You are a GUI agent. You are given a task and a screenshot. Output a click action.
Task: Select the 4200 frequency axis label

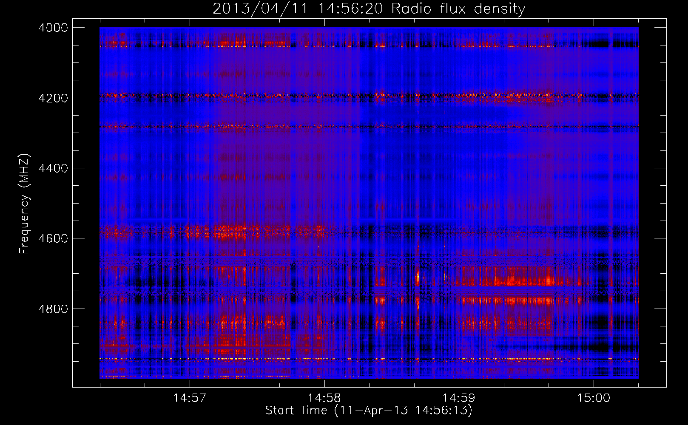[x=53, y=98]
